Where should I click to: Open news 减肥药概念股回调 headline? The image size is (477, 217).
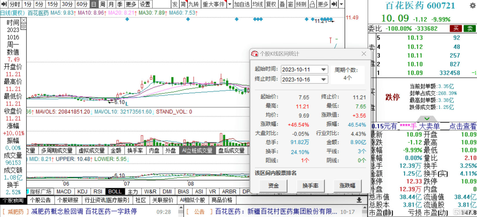click(84, 212)
